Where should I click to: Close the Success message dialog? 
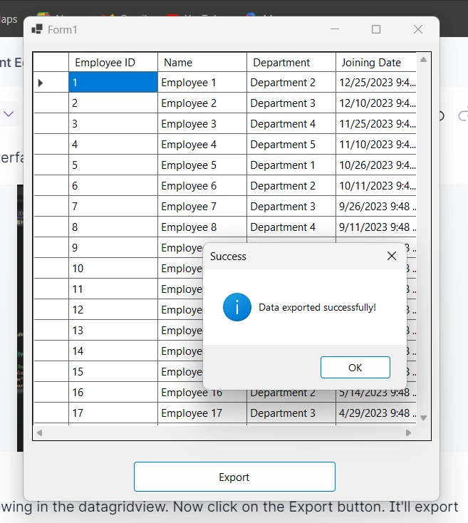click(391, 256)
